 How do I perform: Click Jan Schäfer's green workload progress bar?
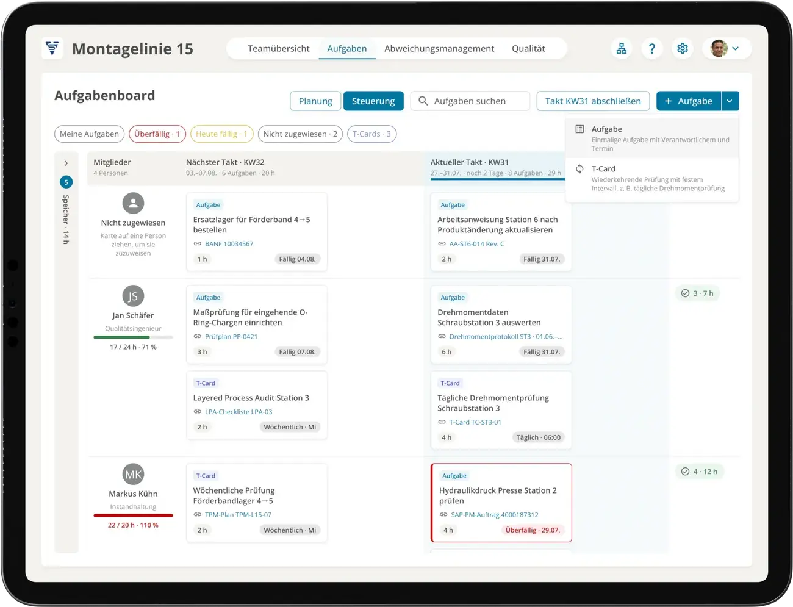[x=133, y=337]
